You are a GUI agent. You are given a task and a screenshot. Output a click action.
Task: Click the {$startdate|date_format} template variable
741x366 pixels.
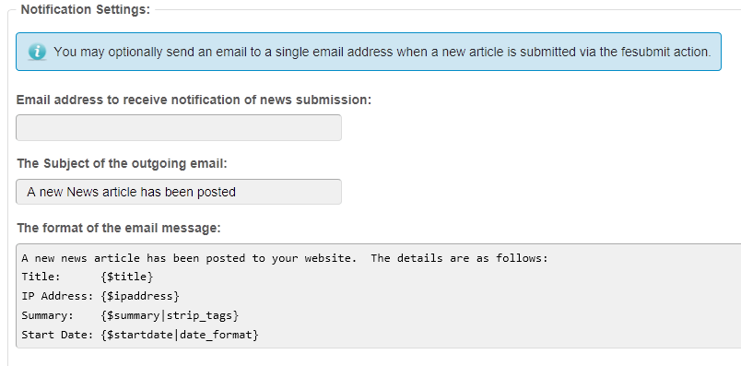pyautogui.click(x=180, y=335)
